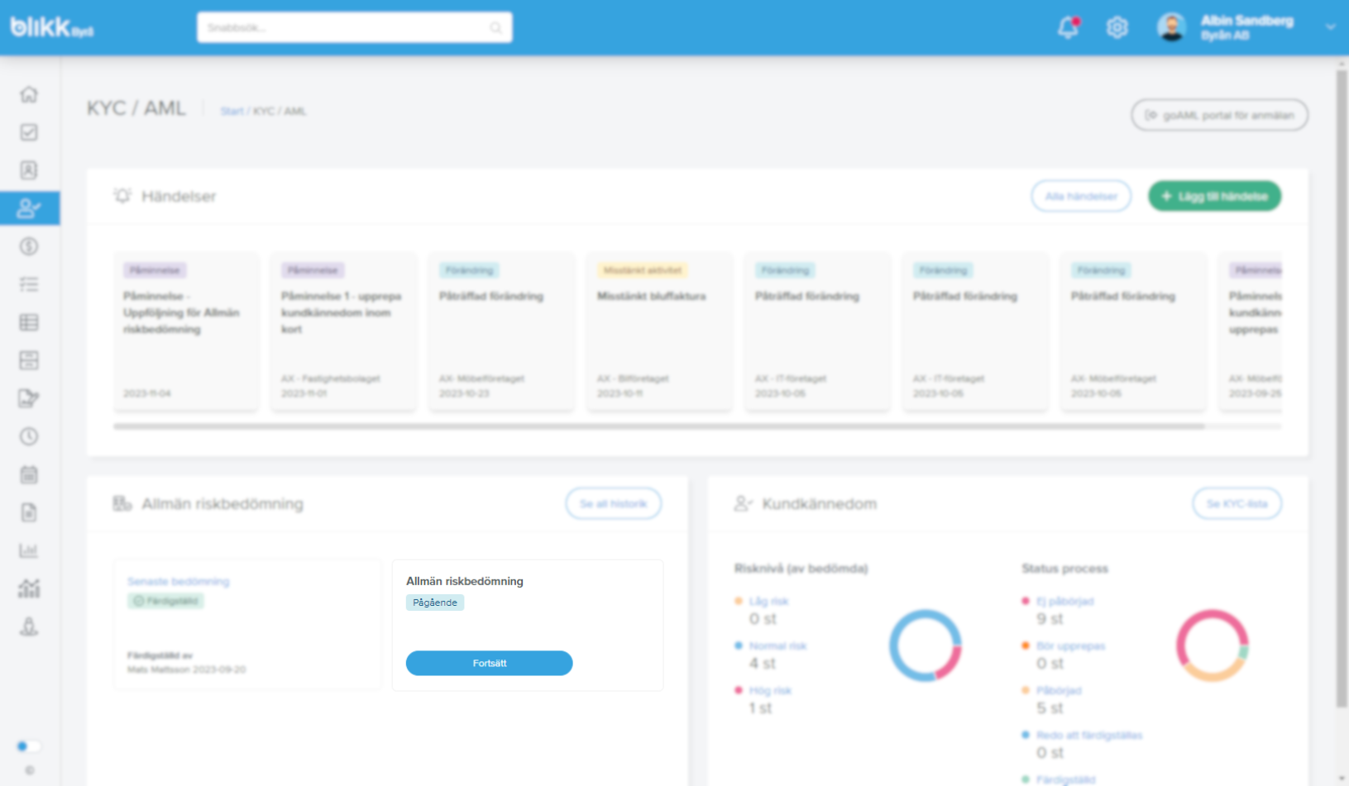Click the Allmän riskbedömning card title
The width and height of the screenshot is (1349, 786).
point(464,581)
